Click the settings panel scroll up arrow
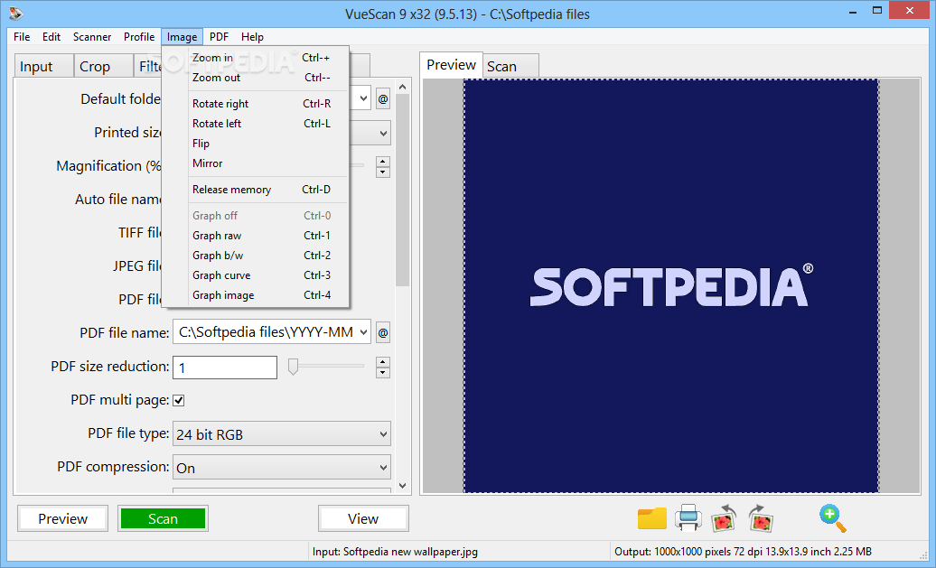This screenshot has width=936, height=568. click(402, 87)
